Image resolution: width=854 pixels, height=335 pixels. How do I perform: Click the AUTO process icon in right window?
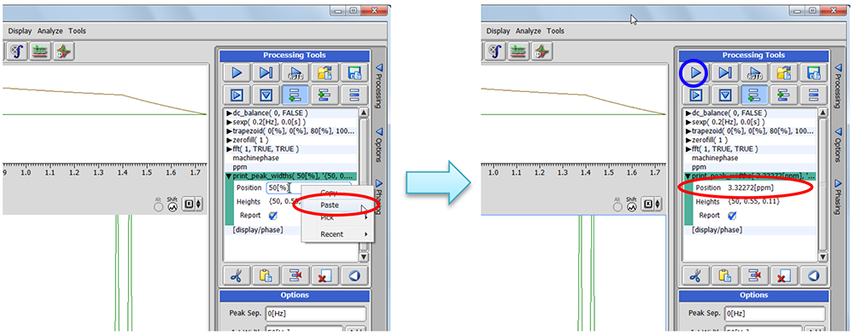click(x=754, y=73)
